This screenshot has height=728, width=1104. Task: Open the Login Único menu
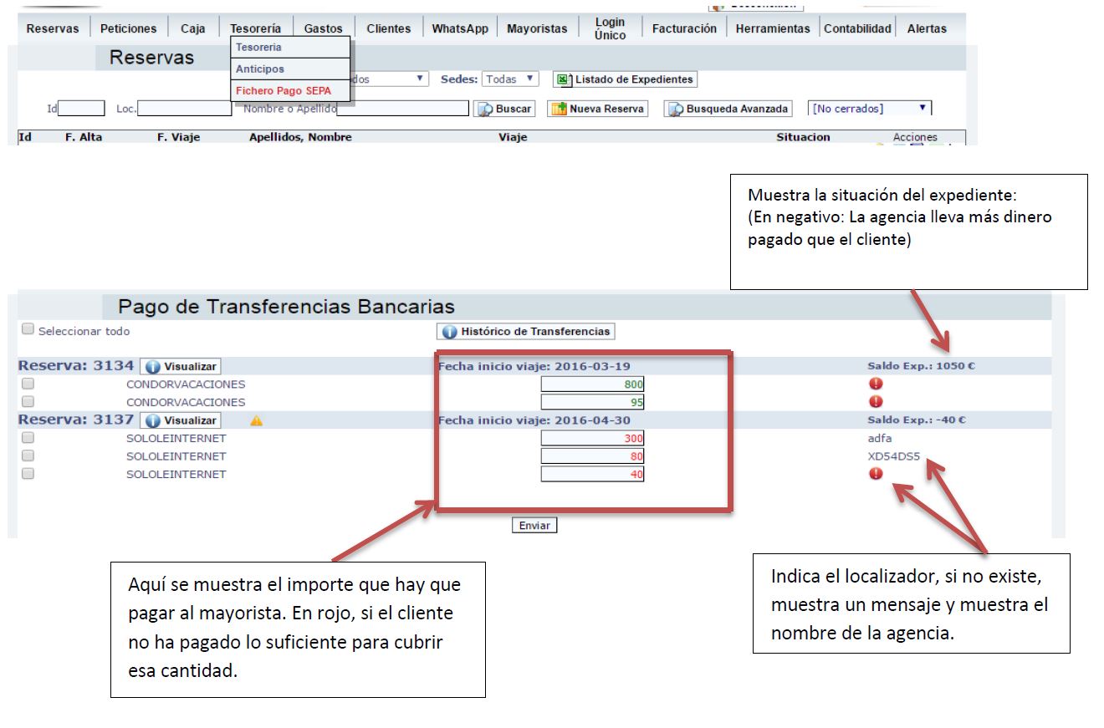[x=610, y=28]
